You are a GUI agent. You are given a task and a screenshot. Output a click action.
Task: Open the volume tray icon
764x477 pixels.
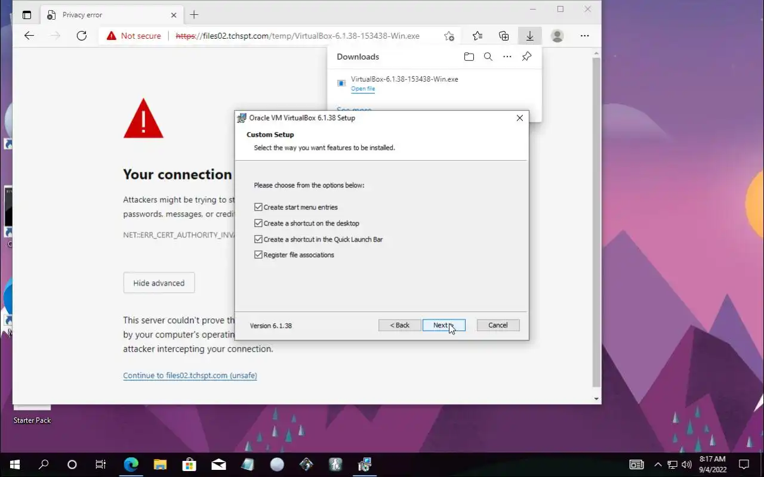[x=686, y=464]
